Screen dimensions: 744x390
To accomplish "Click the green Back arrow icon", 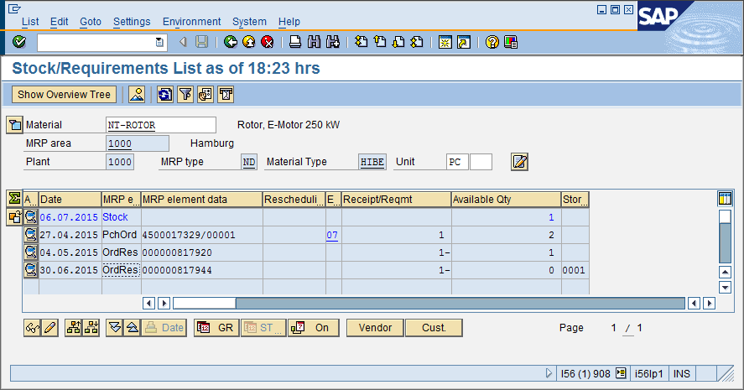I will tap(231, 42).
